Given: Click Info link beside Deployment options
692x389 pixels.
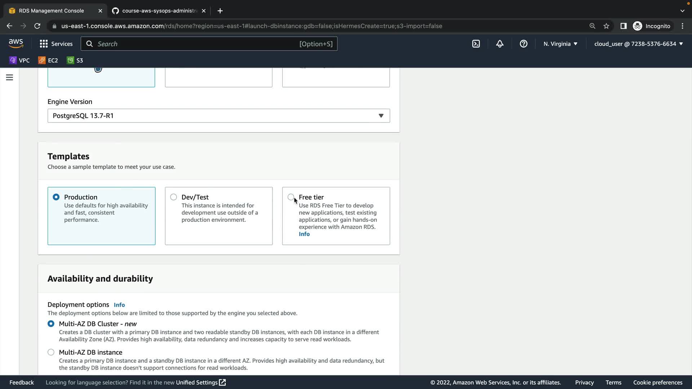Looking at the screenshot, I should [x=119, y=305].
